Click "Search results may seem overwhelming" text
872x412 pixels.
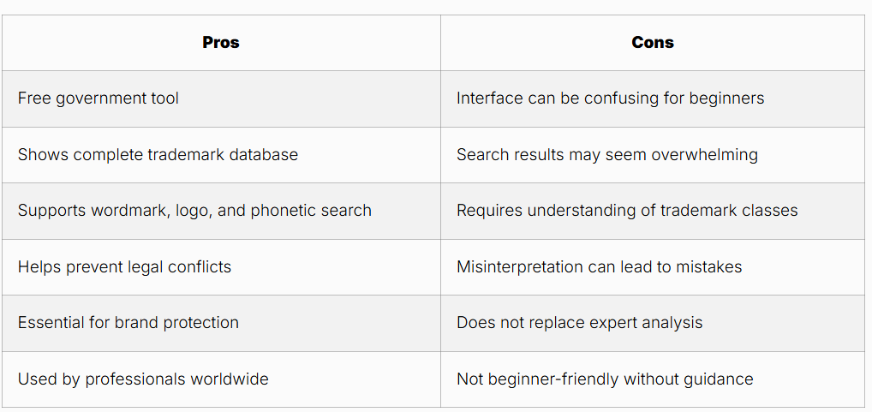606,155
